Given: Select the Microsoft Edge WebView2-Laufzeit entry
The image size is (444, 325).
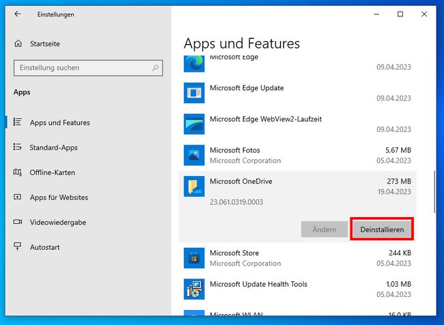Looking at the screenshot, I should coord(297,124).
